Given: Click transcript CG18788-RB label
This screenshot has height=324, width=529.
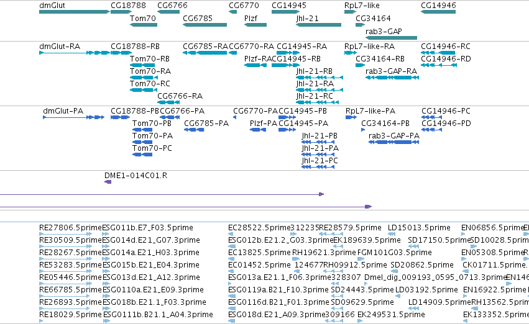Looking at the screenshot, I should [135, 47].
